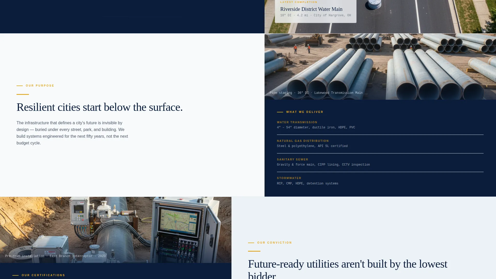Select the NATURAL GAS DISTRIBUTION service heading
This screenshot has width=496, height=279.
click(x=303, y=141)
